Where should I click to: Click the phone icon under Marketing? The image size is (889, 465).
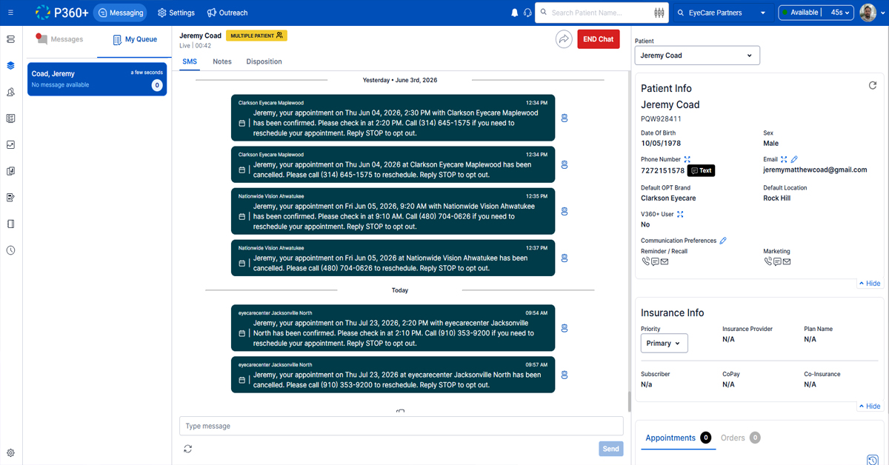coord(768,261)
